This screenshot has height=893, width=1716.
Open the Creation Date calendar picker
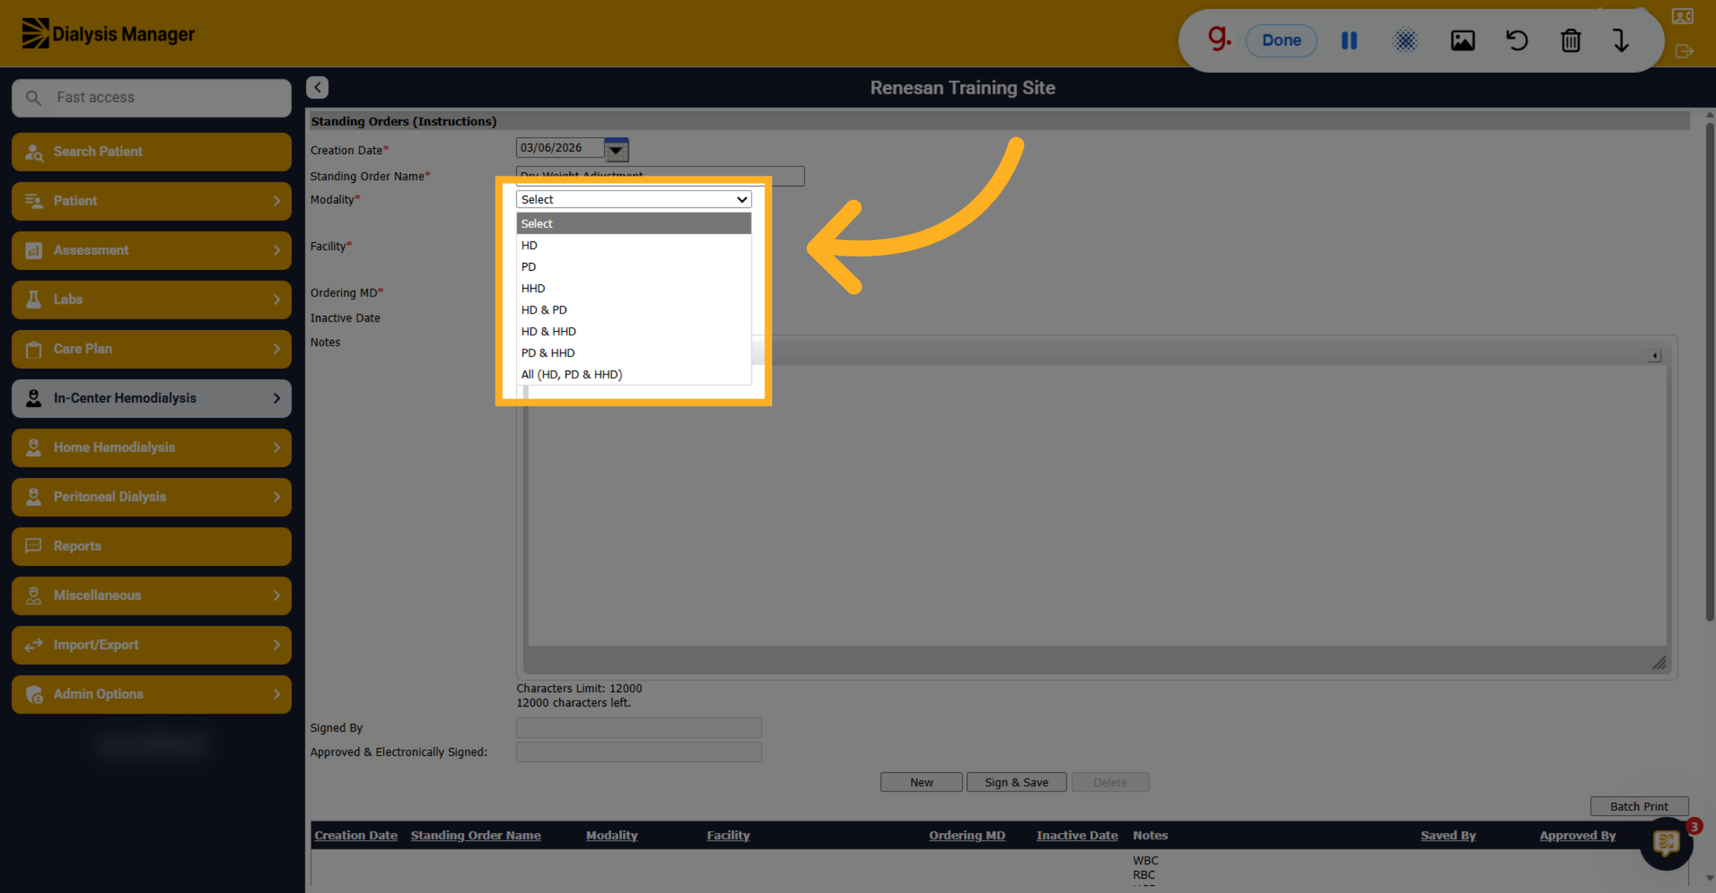tap(616, 149)
